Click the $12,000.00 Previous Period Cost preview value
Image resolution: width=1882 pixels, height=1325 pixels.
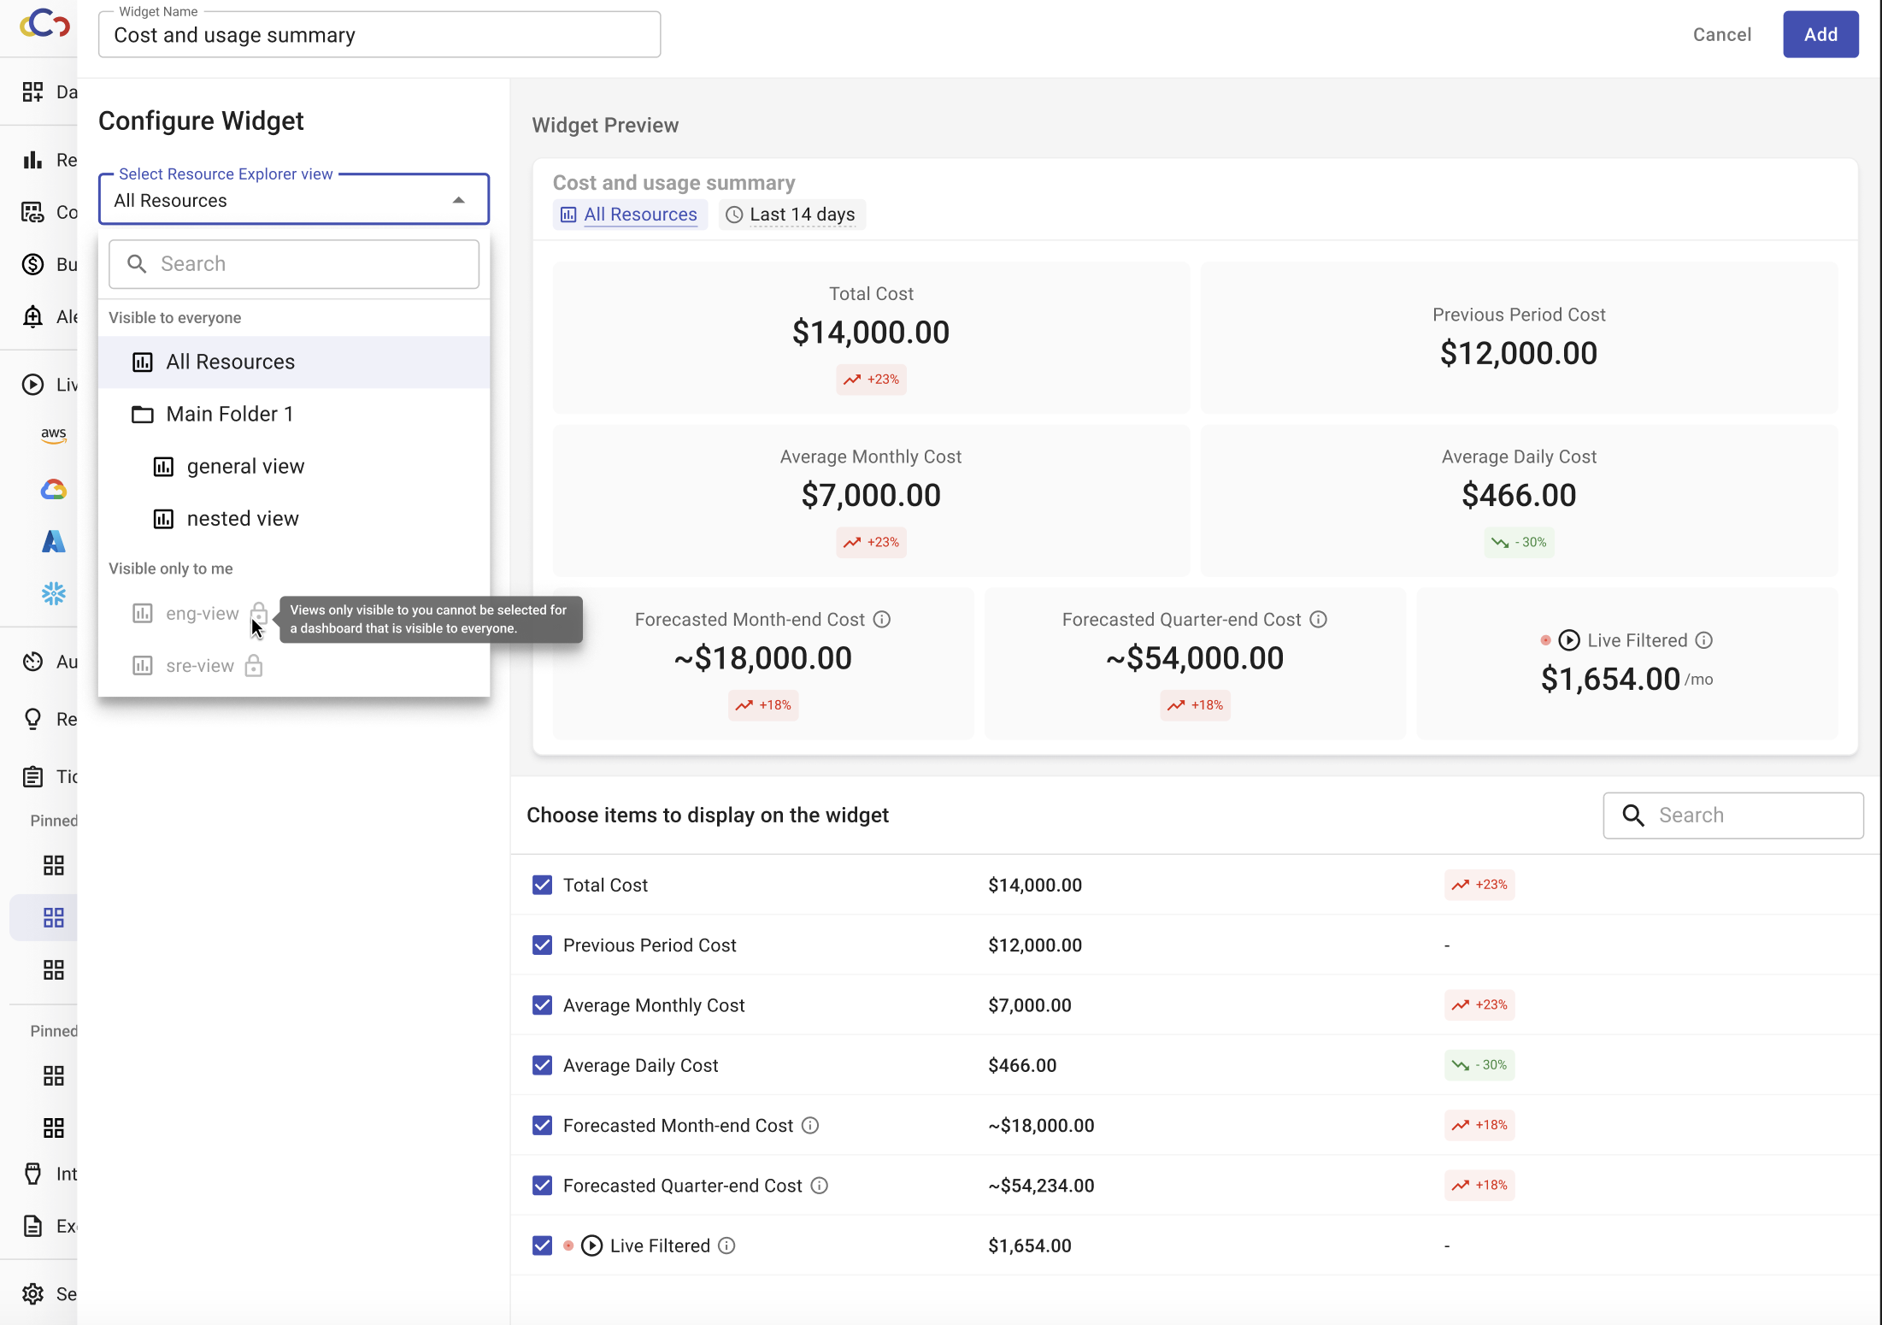[x=1519, y=353]
